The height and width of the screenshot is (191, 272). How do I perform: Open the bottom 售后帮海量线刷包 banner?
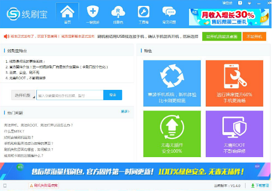[x=136, y=171]
